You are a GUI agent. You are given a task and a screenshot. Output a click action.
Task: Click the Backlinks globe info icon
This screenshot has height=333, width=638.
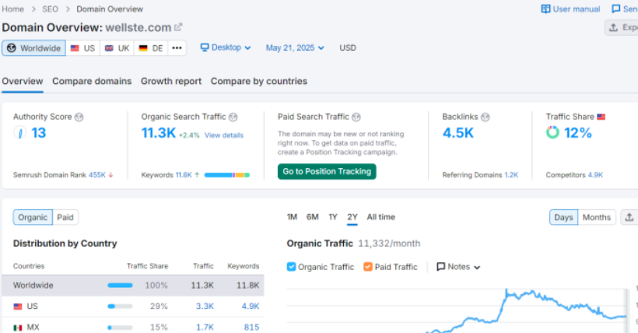click(485, 117)
